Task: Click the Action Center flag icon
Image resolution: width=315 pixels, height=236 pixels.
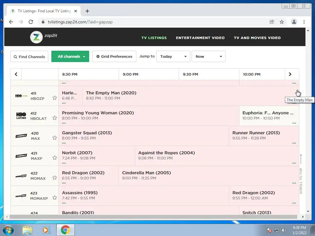Action: click(x=269, y=230)
